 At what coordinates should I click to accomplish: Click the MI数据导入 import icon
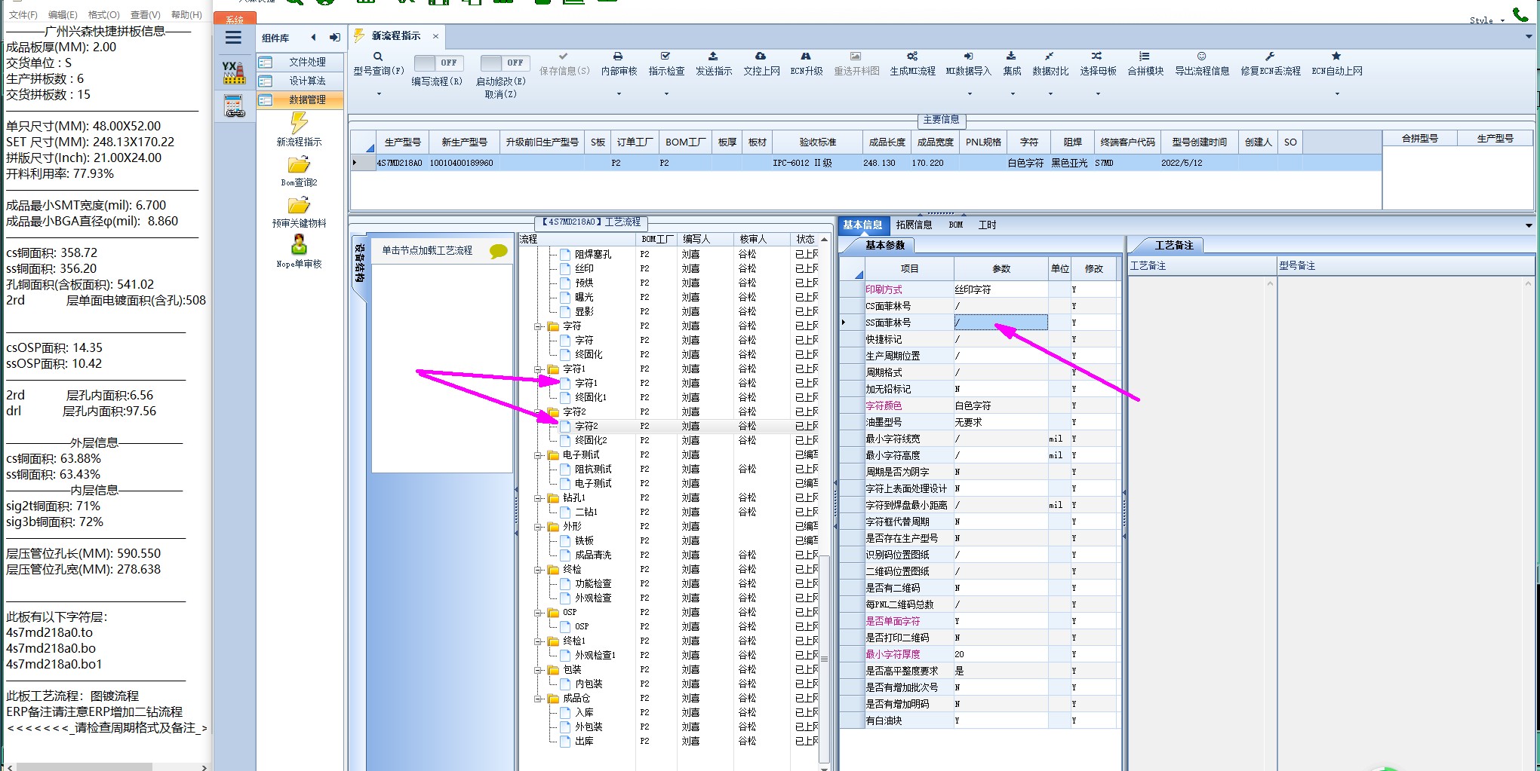[x=968, y=57]
